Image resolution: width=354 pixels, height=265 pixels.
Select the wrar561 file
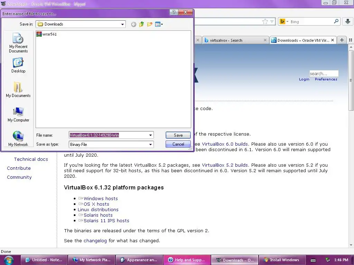point(47,34)
